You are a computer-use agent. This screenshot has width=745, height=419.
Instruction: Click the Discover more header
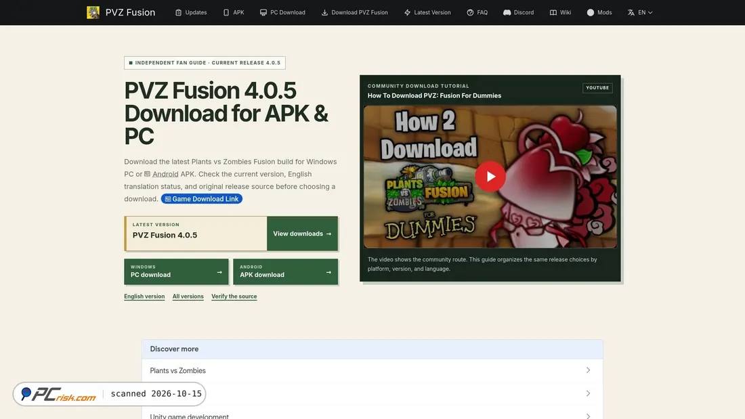(372, 349)
